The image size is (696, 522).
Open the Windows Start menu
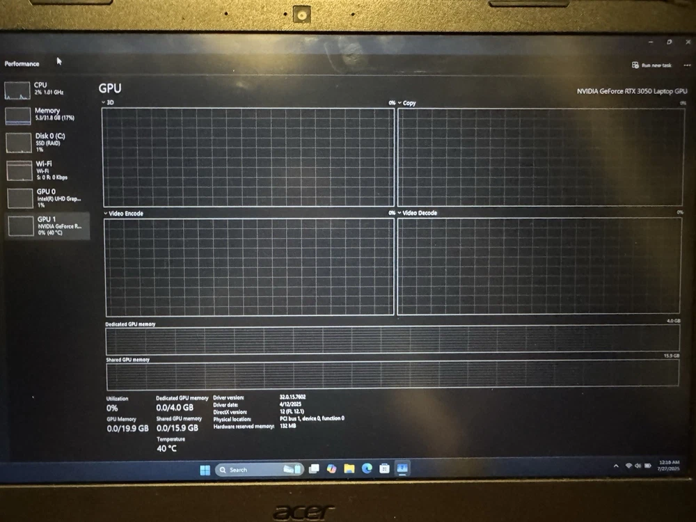point(205,470)
